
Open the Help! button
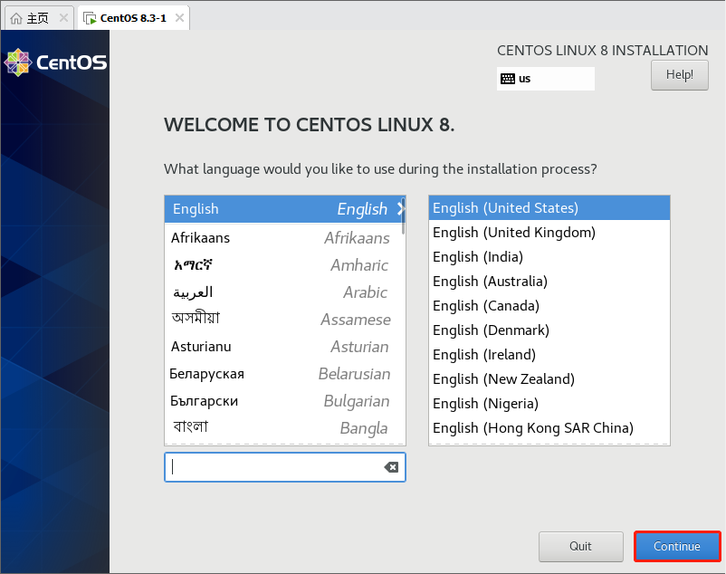[679, 75]
